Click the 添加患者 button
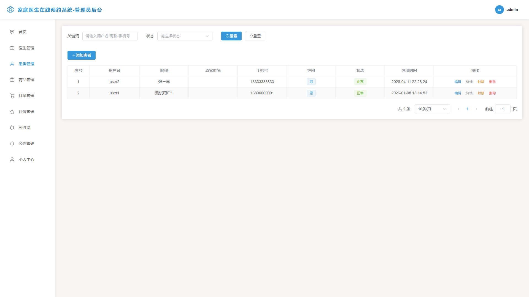The height and width of the screenshot is (297, 529). point(82,55)
